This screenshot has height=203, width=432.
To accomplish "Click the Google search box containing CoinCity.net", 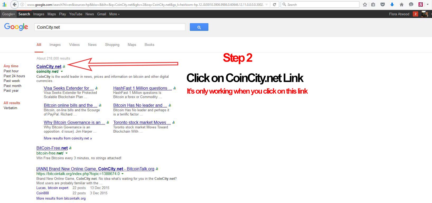I will pyautogui.click(x=110, y=27).
